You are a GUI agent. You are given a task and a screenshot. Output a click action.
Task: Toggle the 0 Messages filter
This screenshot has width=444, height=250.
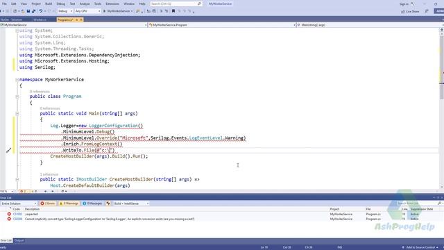click(92, 203)
